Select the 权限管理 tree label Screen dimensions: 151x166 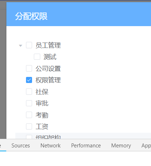[48, 80]
